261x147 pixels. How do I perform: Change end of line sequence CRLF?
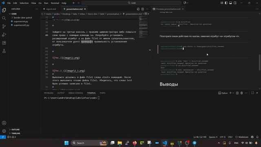230,137
